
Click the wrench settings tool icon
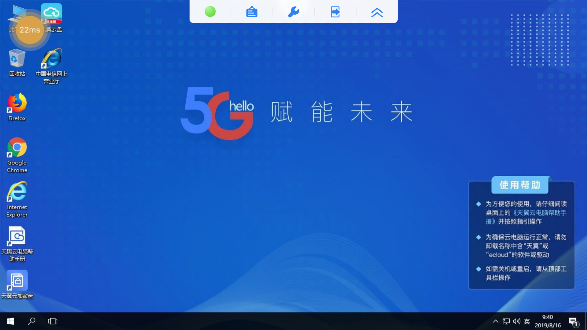pyautogui.click(x=293, y=12)
